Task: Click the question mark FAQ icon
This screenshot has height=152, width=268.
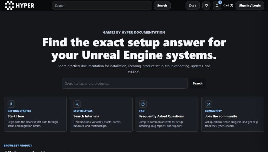Action: point(143,104)
